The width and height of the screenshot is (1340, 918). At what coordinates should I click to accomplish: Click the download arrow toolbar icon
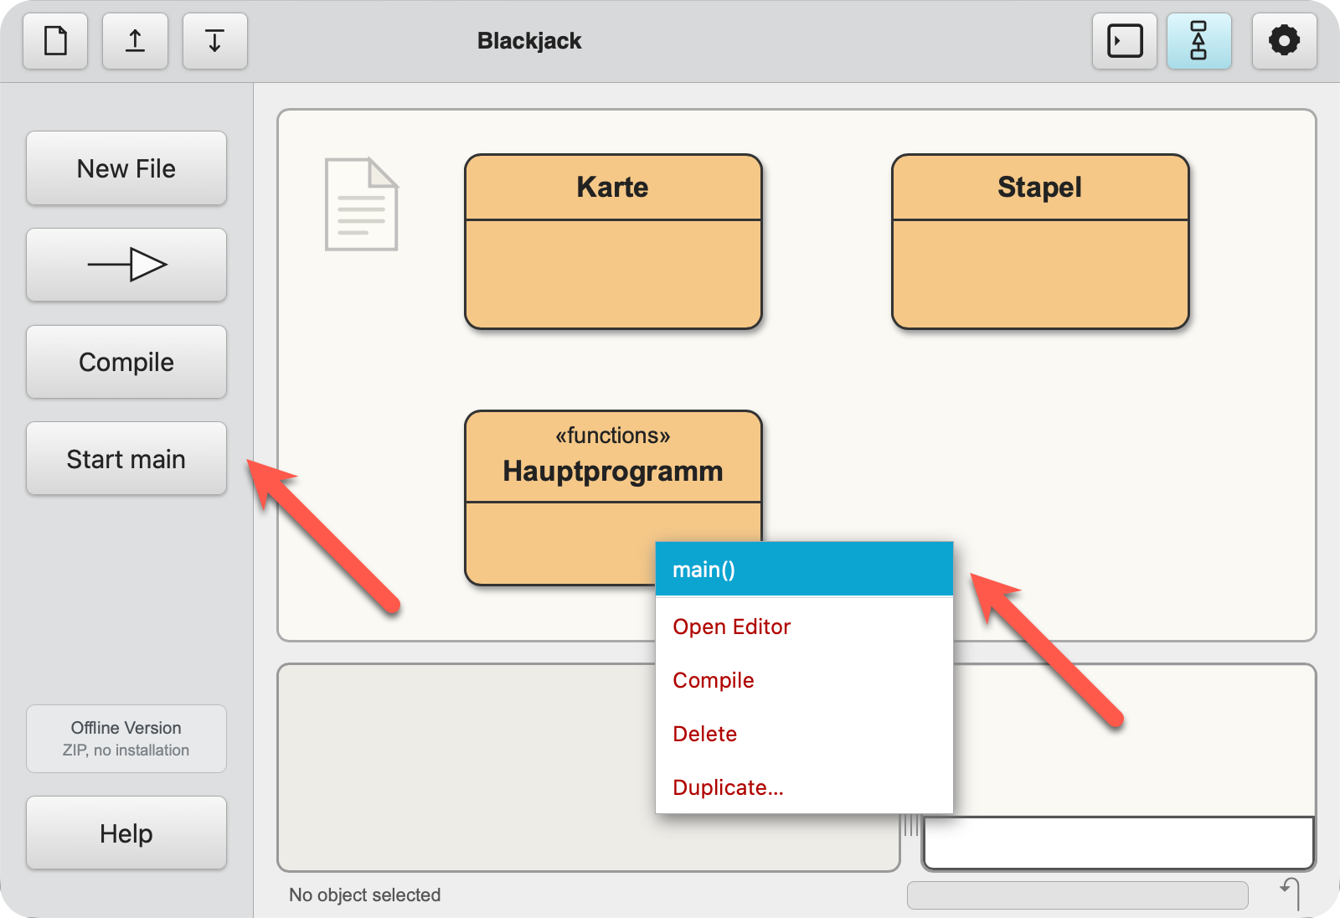pyautogui.click(x=214, y=40)
